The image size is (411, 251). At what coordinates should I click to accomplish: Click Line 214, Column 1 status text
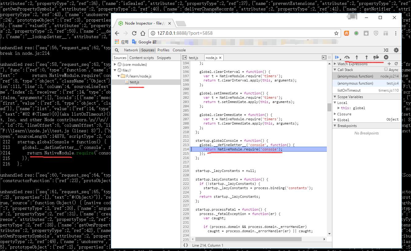pos(208,245)
